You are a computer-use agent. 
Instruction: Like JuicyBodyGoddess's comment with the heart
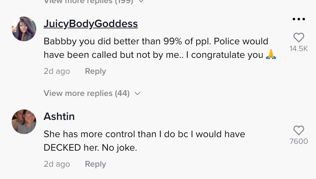(x=299, y=38)
